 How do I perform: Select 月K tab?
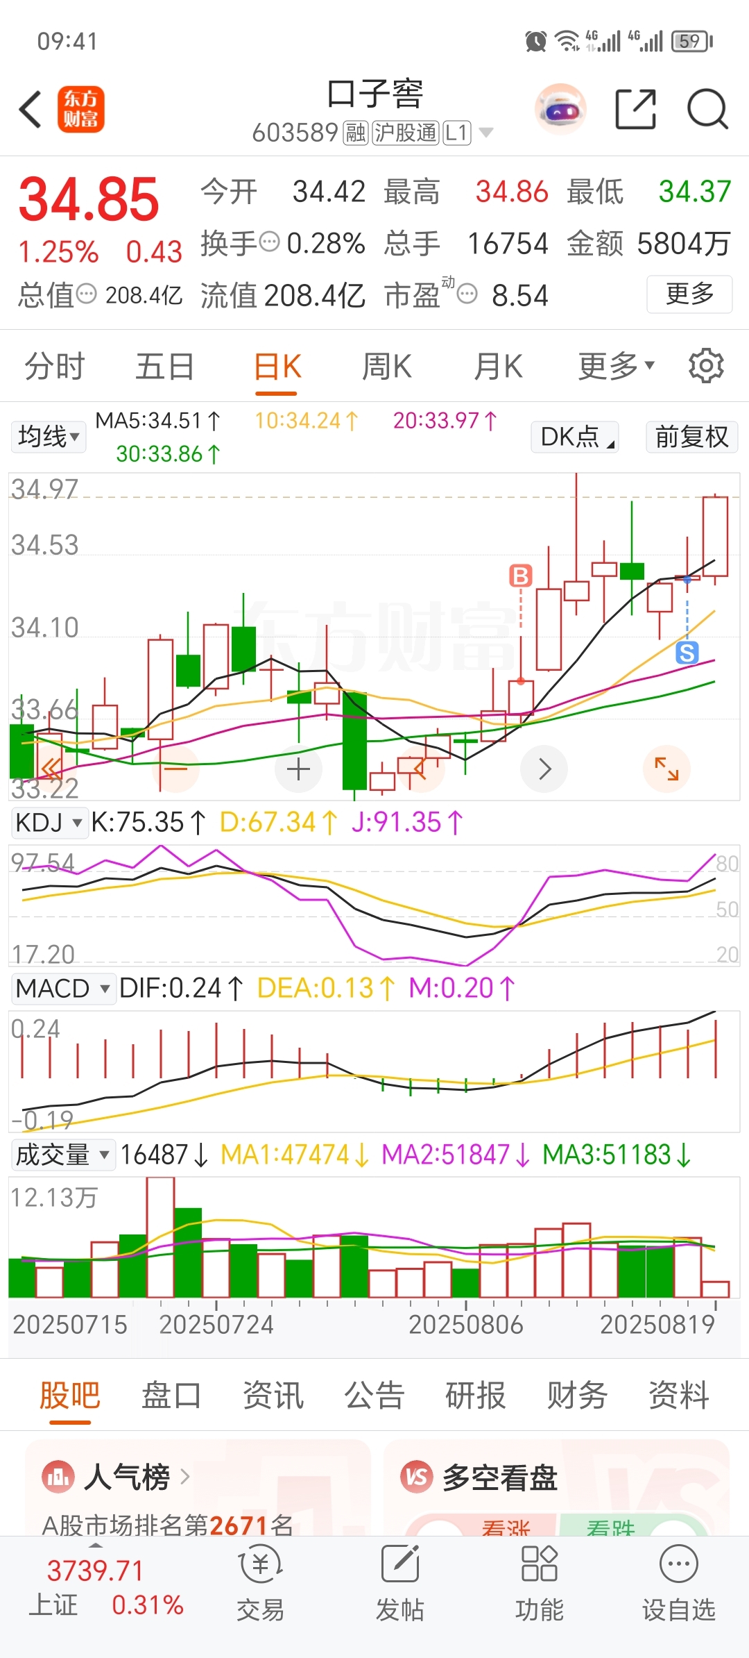click(498, 366)
